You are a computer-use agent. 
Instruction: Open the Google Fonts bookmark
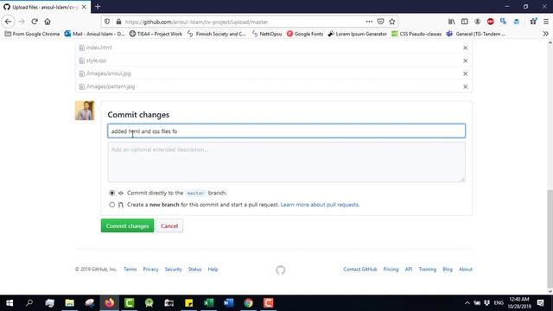coord(305,34)
